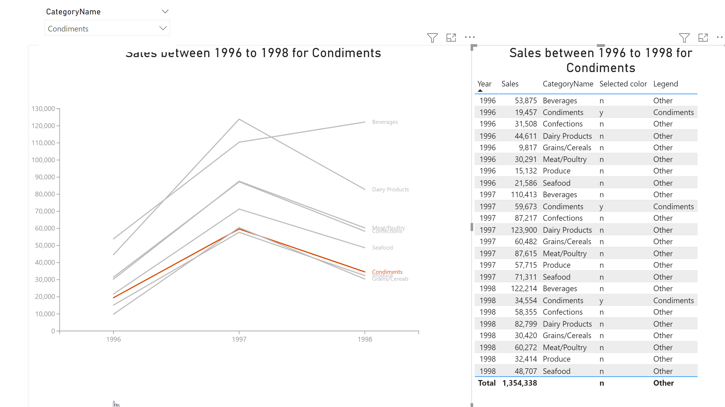The image size is (725, 407).
Task: Enter focus mode on the line chart
Action: click(451, 37)
